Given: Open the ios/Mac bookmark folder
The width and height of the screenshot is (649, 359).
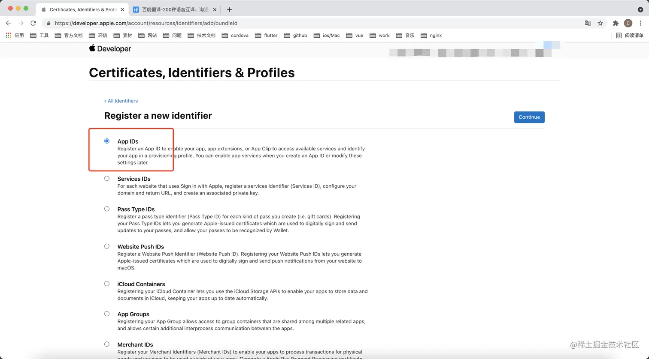Looking at the screenshot, I should [327, 36].
